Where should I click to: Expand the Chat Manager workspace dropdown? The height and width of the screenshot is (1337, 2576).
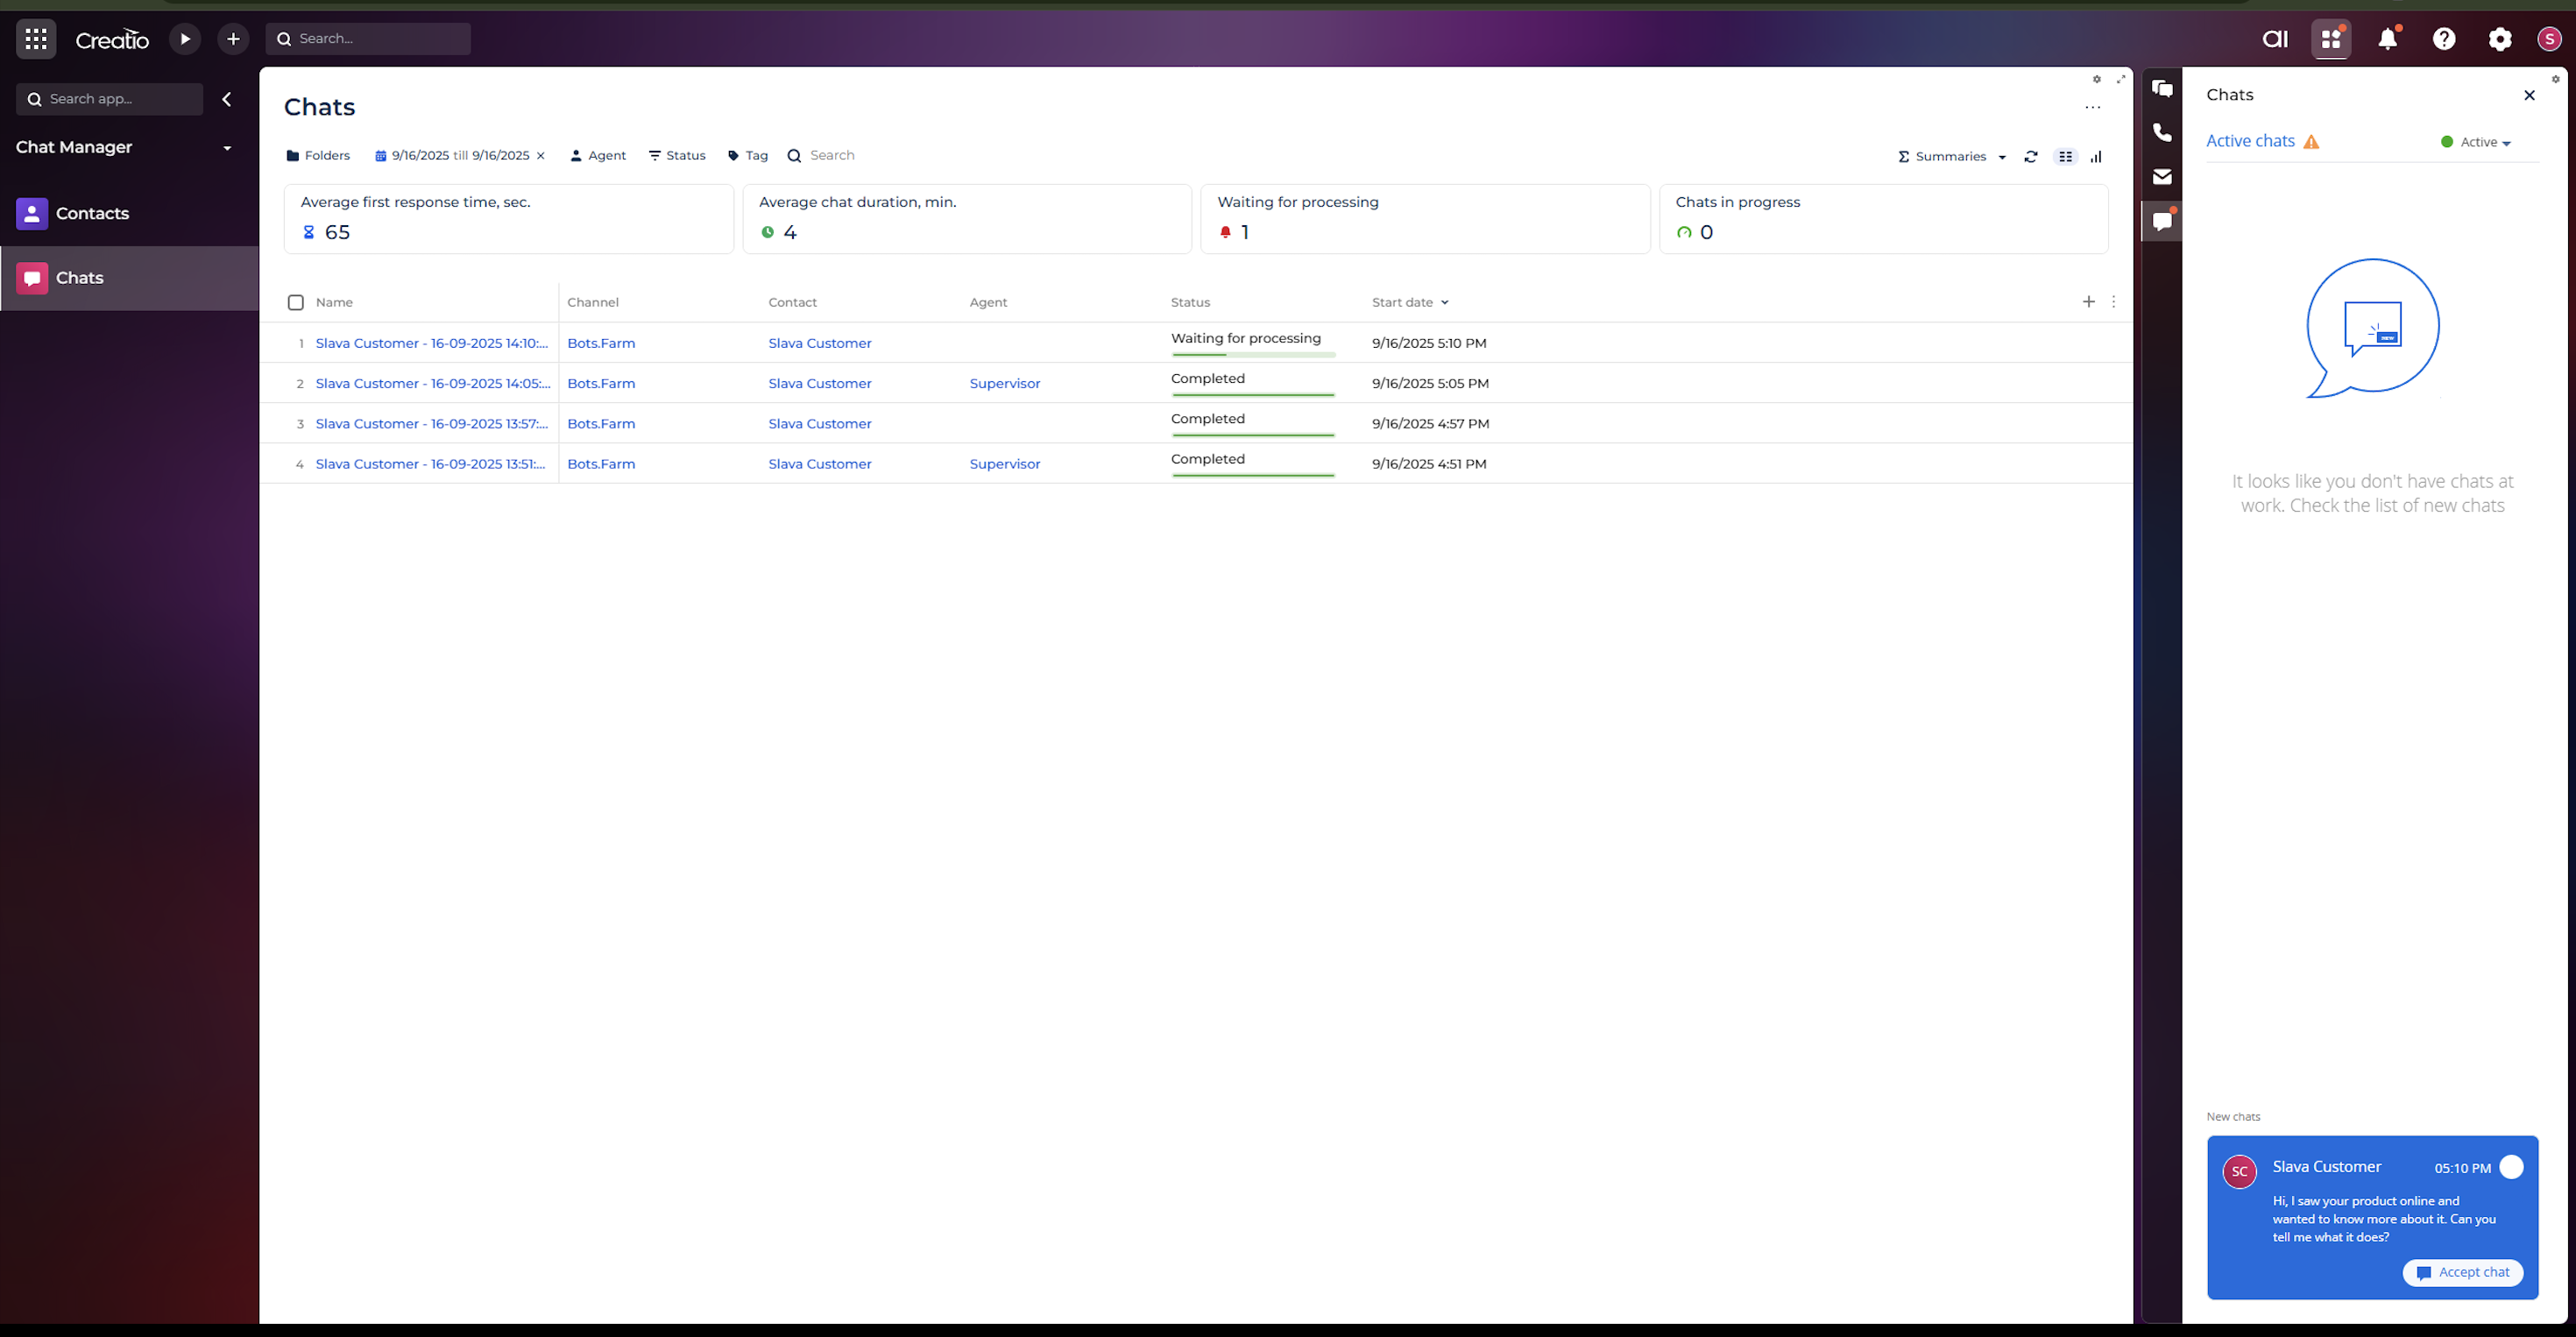(x=227, y=148)
